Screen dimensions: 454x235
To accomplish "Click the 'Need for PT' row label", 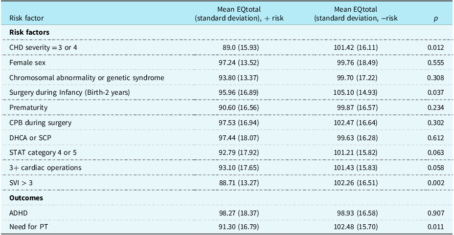I will coord(28,227).
